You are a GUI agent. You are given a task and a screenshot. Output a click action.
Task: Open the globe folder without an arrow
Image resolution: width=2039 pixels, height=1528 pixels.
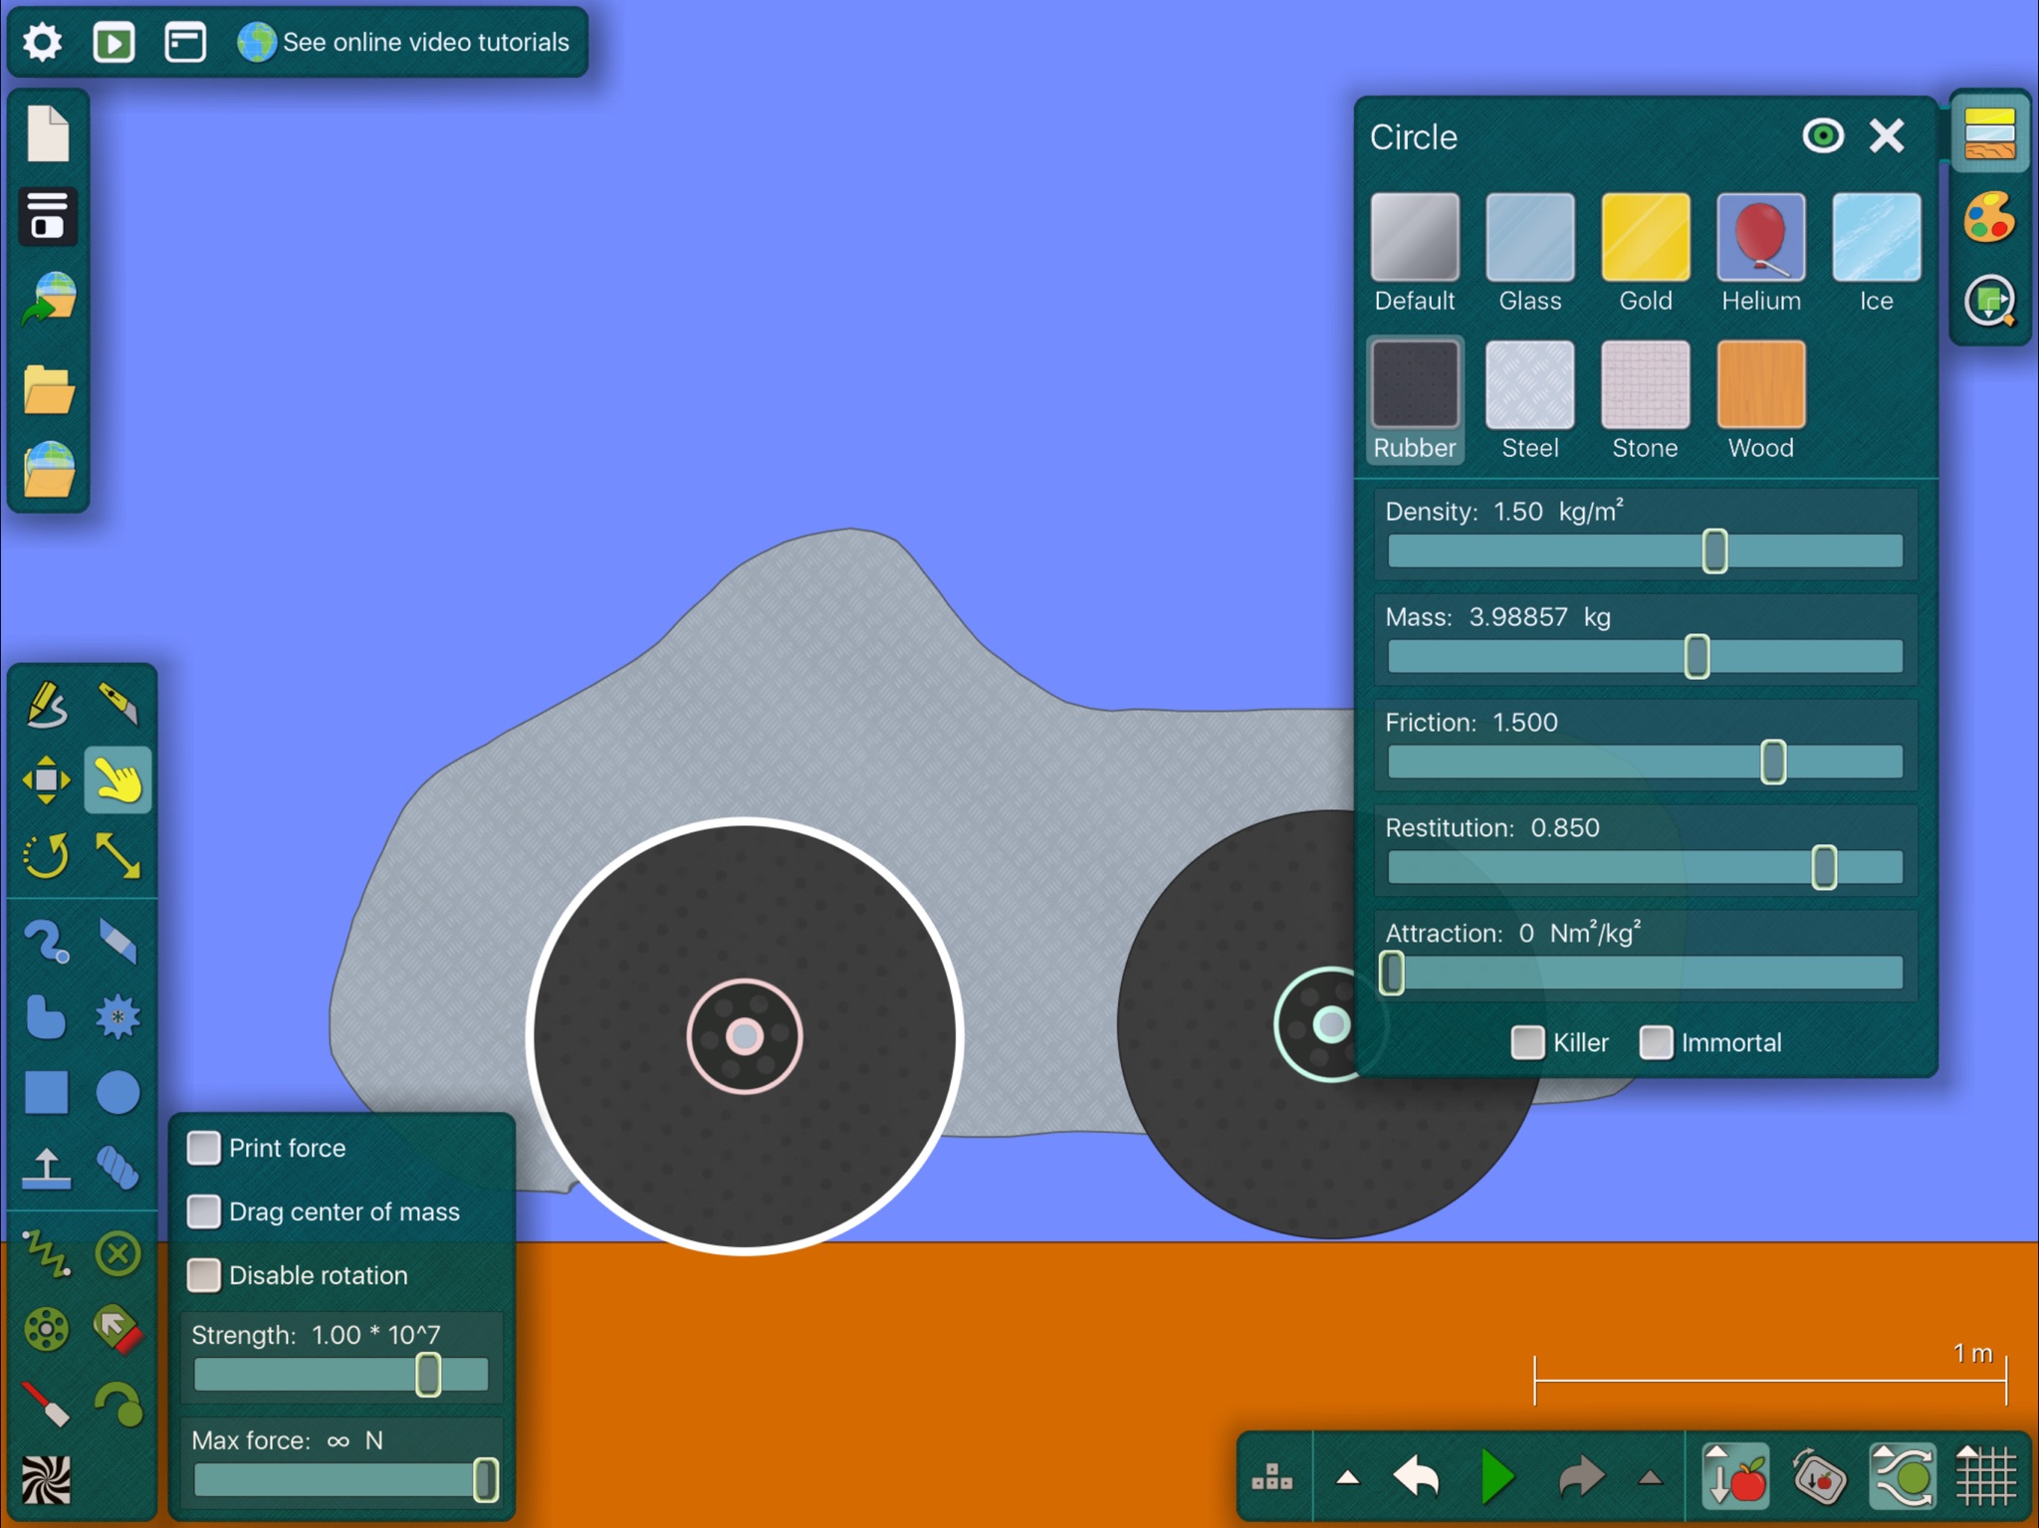point(48,470)
